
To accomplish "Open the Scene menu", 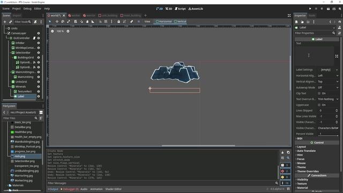I will (6, 9).
